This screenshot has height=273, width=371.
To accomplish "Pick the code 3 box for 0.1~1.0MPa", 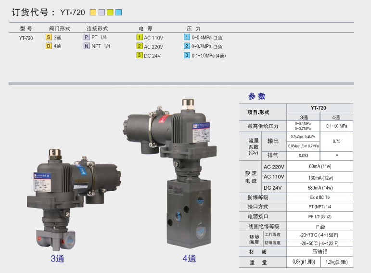I will pyautogui.click(x=187, y=55).
